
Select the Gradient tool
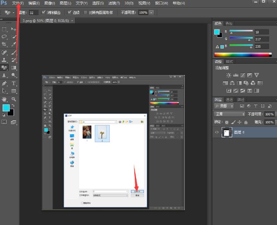pyautogui.click(x=14, y=68)
